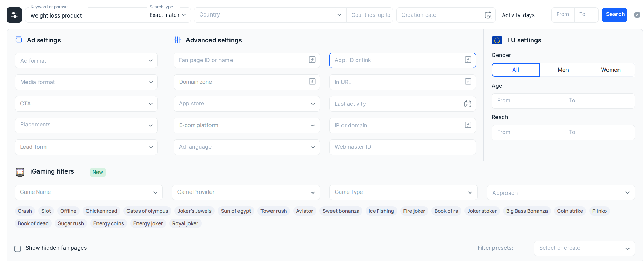
Task: Click the blue Search button
Action: 614,15
